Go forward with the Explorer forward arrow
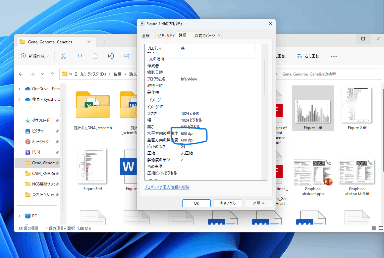The image size is (384, 258). [x=32, y=74]
